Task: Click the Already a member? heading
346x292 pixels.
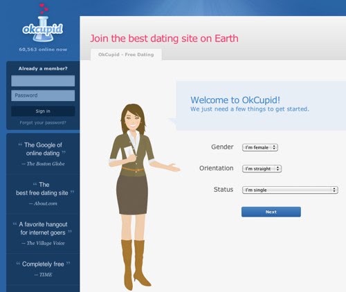Action: [43, 69]
